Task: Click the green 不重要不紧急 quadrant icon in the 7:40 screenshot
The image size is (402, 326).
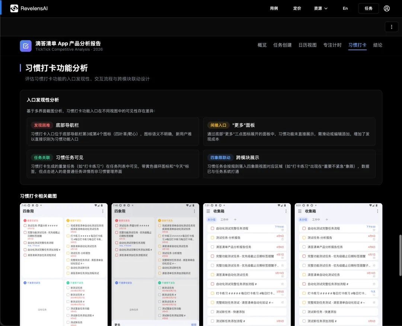Action: click(159, 283)
